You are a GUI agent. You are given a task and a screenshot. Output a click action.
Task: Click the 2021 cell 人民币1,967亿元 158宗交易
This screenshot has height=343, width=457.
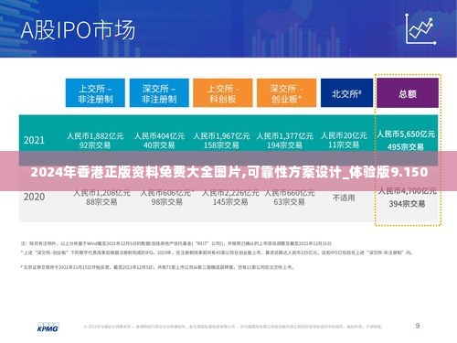(221, 140)
